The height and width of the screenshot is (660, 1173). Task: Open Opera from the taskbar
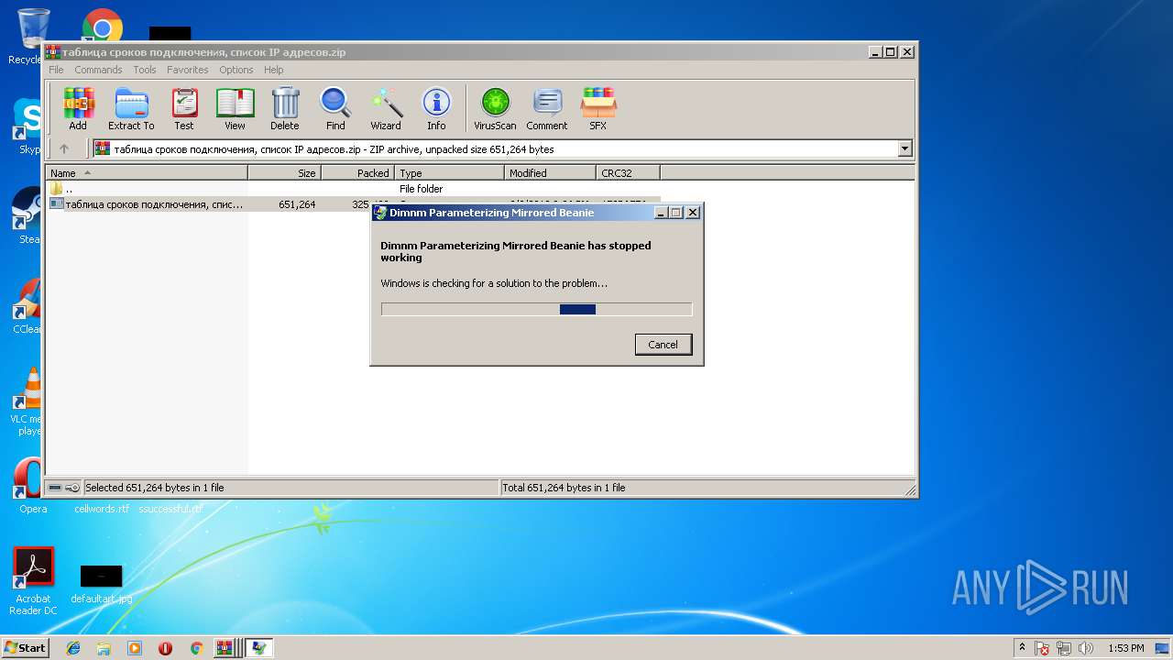165,648
